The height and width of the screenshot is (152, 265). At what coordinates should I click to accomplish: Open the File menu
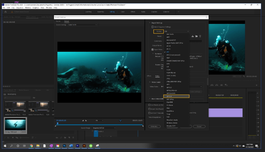coord(4,8)
